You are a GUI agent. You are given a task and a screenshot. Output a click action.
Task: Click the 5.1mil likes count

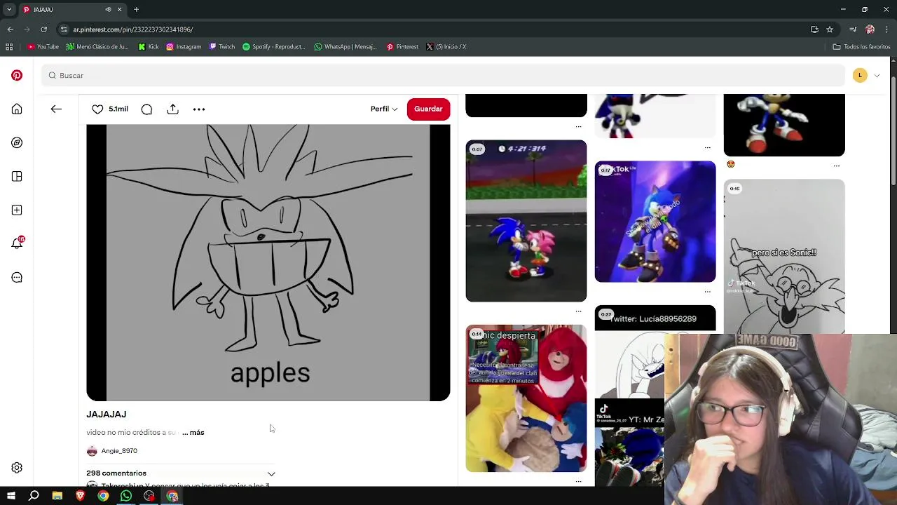118,109
